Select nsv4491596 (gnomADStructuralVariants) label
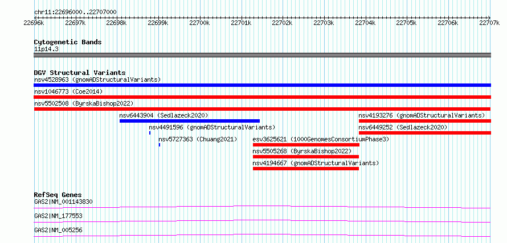Screen dimensions: 507x243 click(212, 127)
